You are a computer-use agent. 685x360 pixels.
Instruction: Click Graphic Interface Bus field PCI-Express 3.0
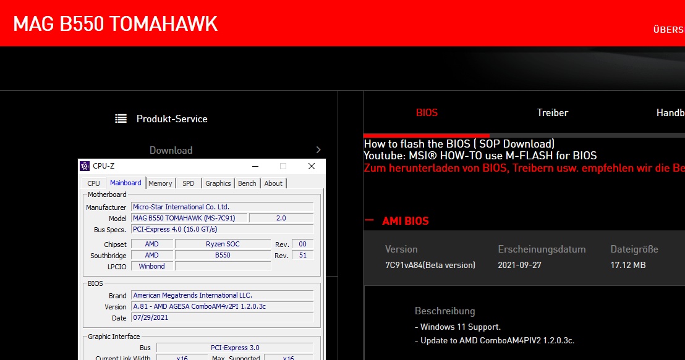point(234,348)
